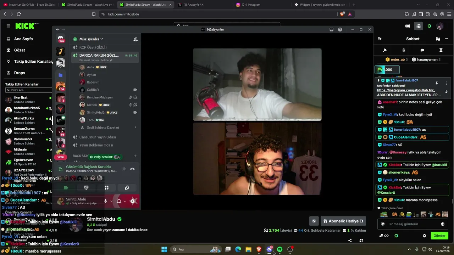454x255 pixels.
Task: Open the Kick sidebar hamburger menu
Action: 9,26
